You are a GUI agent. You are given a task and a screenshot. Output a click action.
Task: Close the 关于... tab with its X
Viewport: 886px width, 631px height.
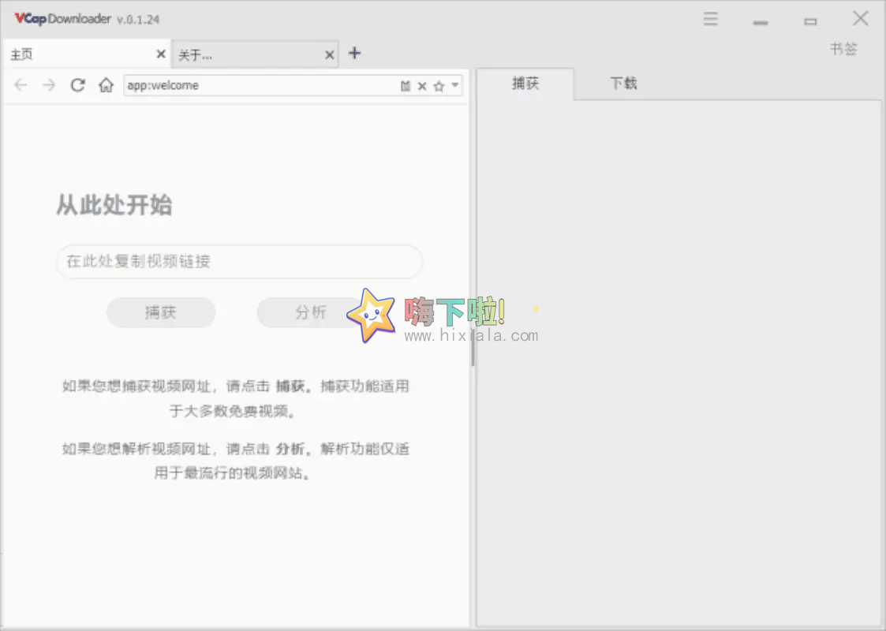[329, 54]
